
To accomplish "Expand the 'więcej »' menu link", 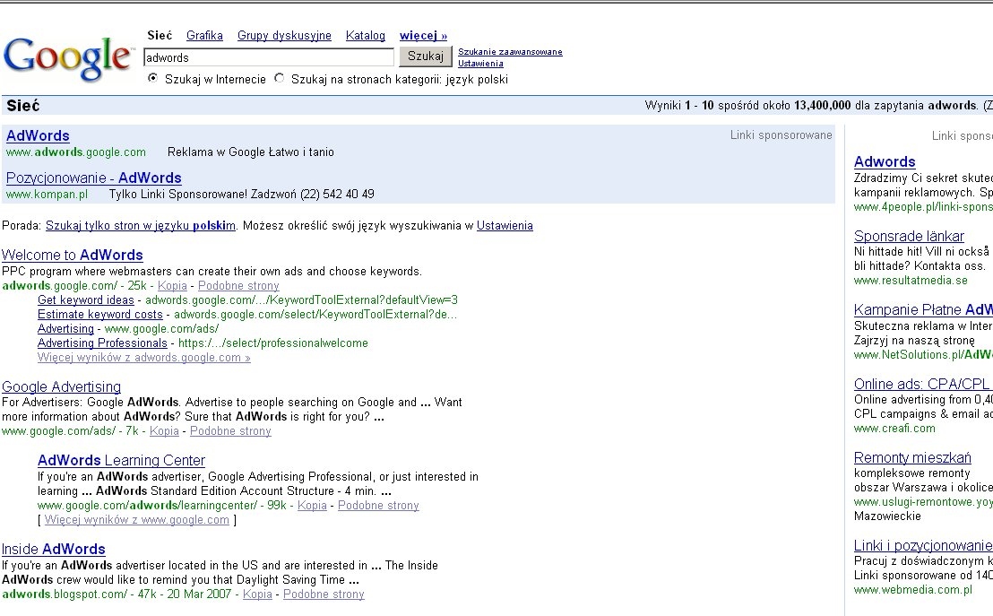I will [x=423, y=36].
